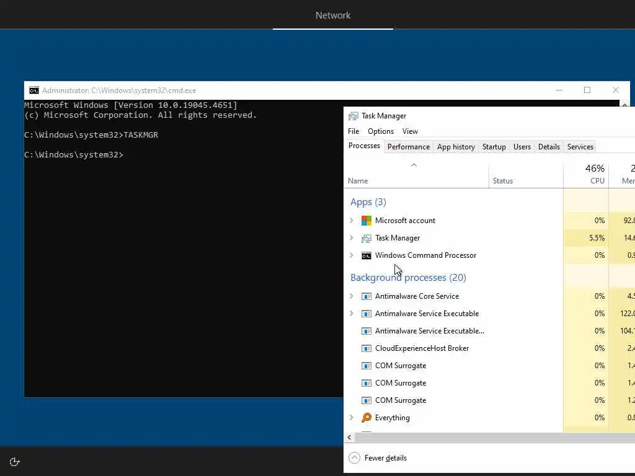The height and width of the screenshot is (476, 635).
Task: Open the Options menu in Task Manager
Action: click(381, 131)
